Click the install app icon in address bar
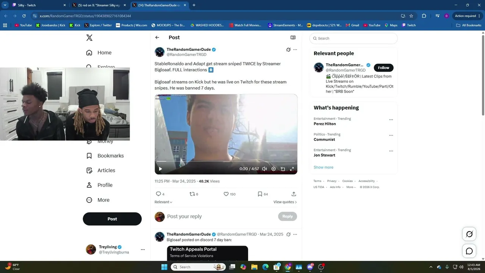 [x=403, y=16]
